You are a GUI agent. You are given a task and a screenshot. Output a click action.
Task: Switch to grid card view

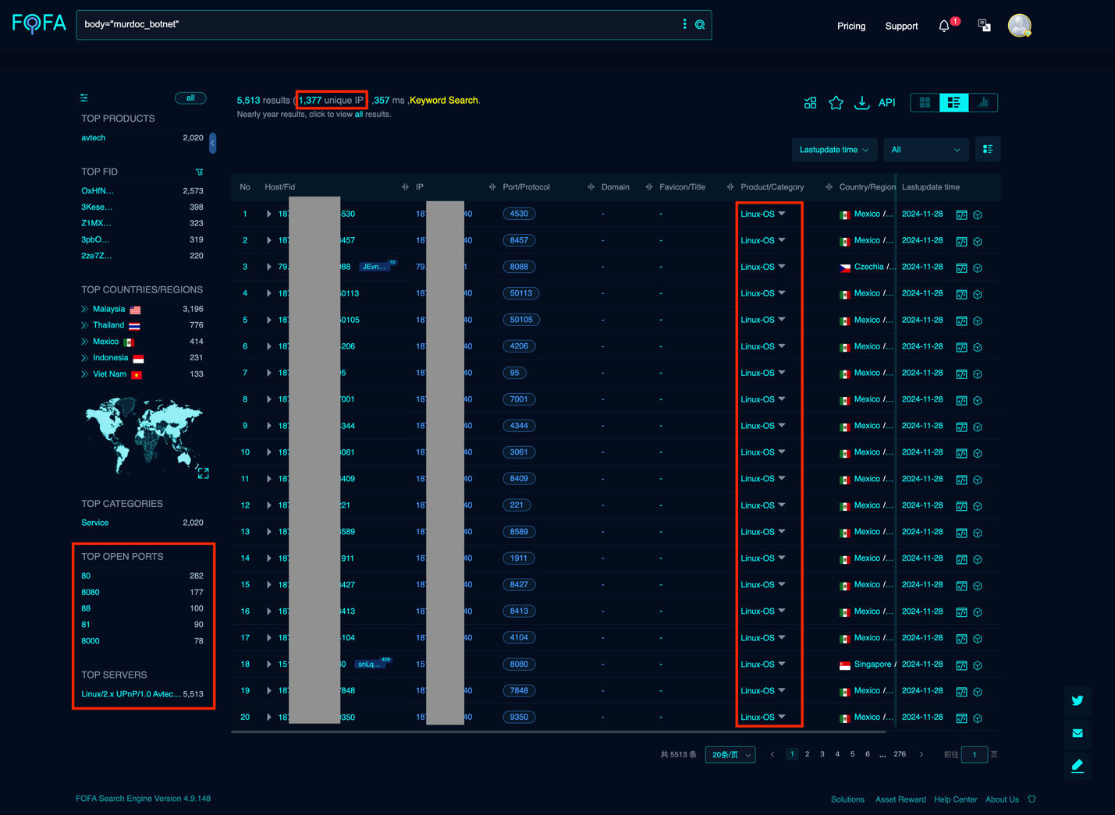[x=925, y=102]
